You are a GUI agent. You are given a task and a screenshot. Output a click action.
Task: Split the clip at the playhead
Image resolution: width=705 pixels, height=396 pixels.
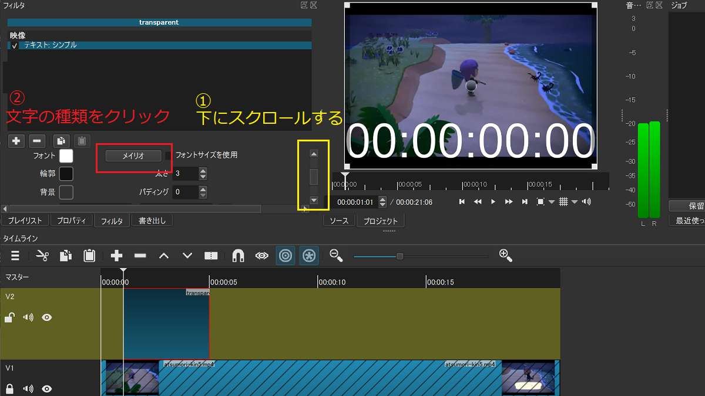coord(210,255)
